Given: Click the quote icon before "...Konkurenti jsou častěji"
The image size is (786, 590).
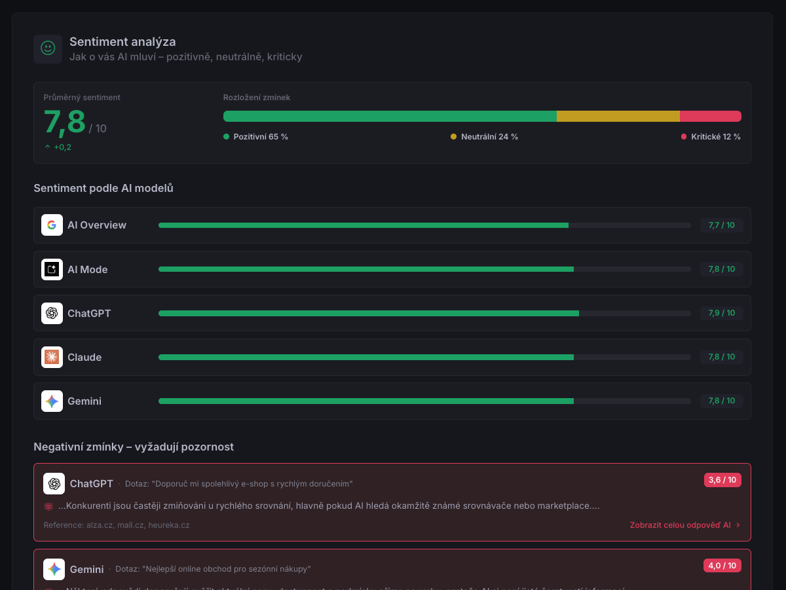Looking at the screenshot, I should [48, 506].
